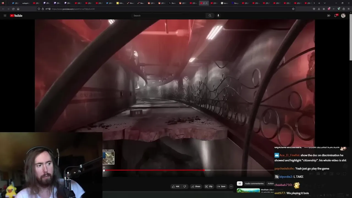Image resolution: width=352 pixels, height=198 pixels.
Task: Click the browser home icon
Action: [x=18, y=9]
